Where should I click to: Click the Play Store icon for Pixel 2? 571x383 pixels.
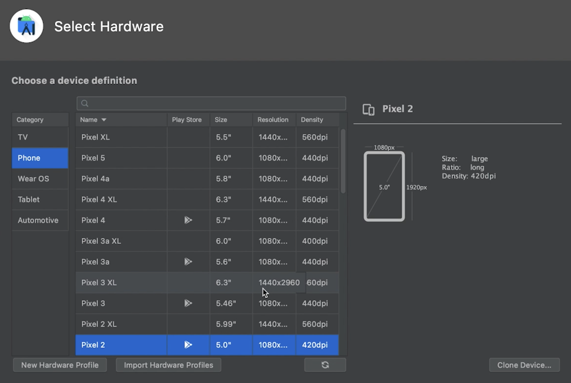(188, 344)
